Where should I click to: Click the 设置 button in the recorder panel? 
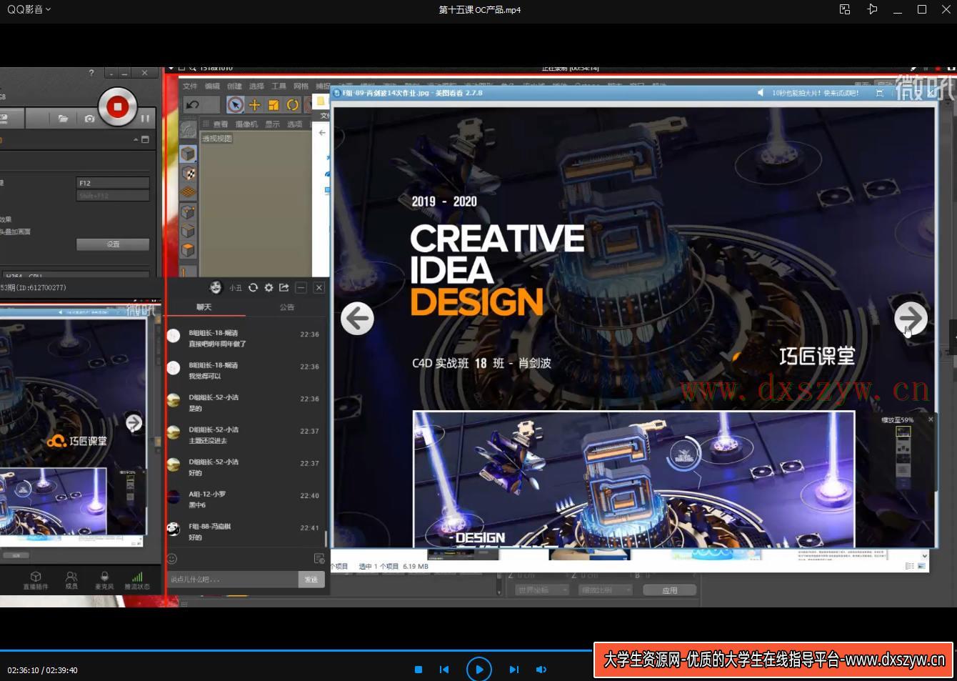[x=113, y=244]
